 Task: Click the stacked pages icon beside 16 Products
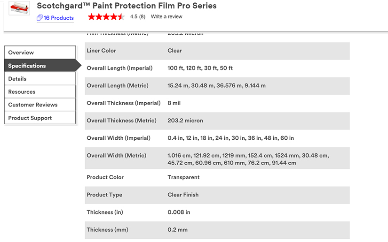click(x=40, y=18)
